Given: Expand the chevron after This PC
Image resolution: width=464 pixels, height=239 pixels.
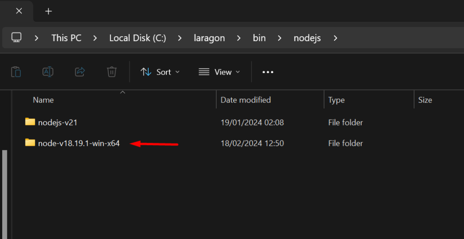Looking at the screenshot, I should pyautogui.click(x=95, y=38).
